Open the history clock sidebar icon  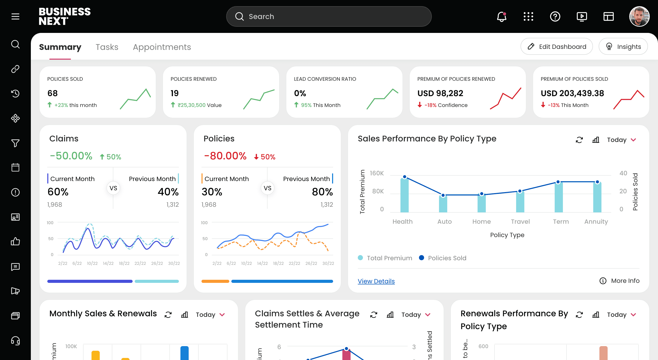(15, 93)
